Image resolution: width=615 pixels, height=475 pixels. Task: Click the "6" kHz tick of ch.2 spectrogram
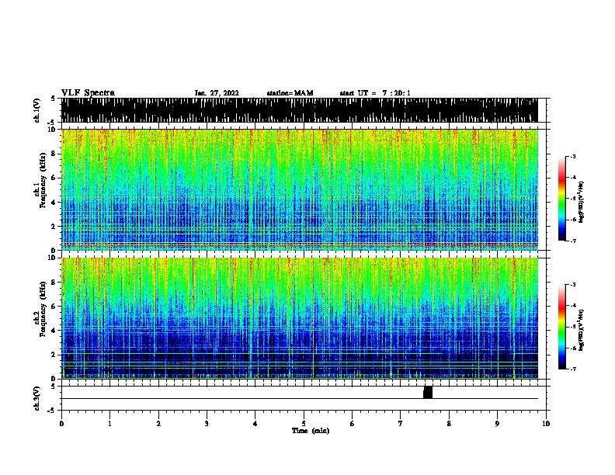(x=54, y=306)
